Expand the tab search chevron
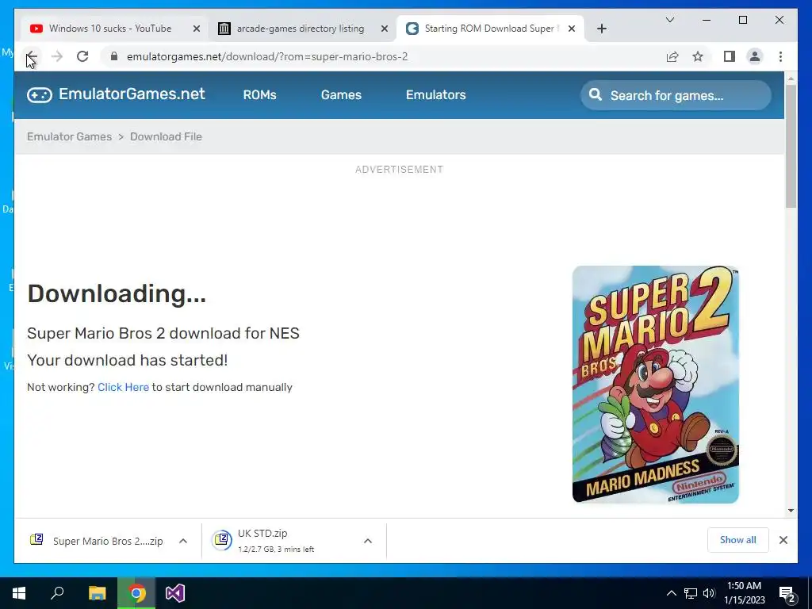Image resolution: width=812 pixels, height=609 pixels. (669, 20)
